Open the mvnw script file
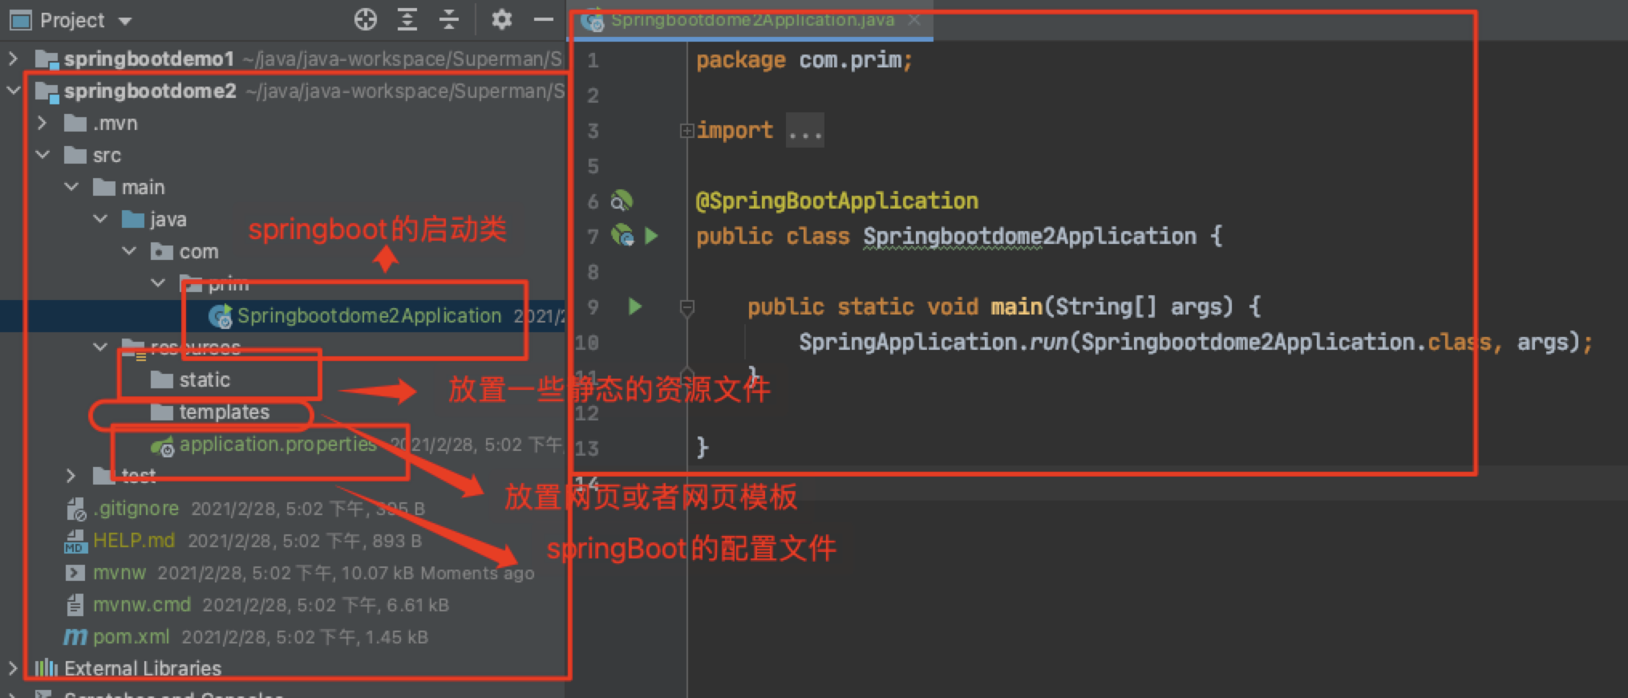Screen dimensions: 1628x698 [x=119, y=572]
